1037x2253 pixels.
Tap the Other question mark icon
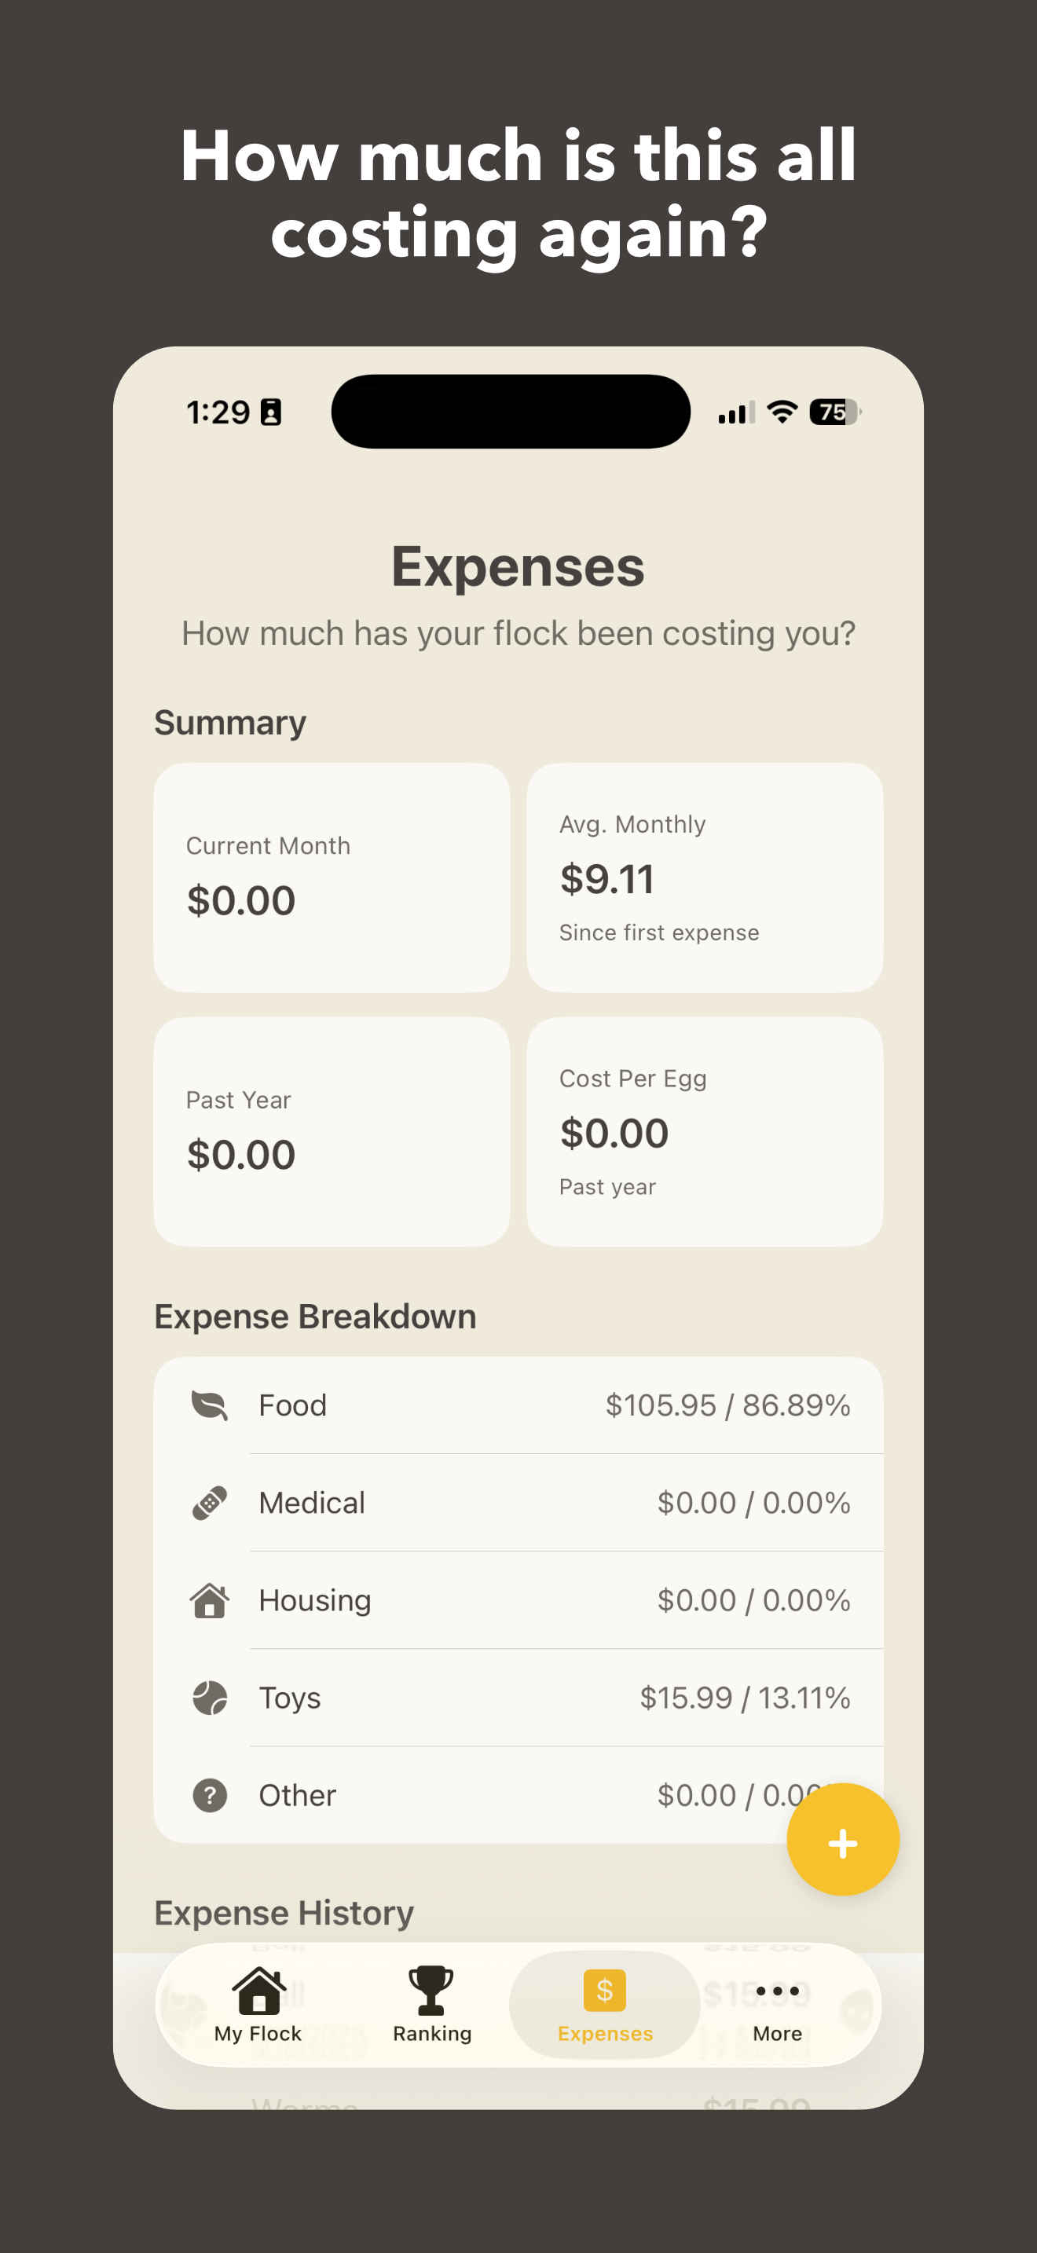pyautogui.click(x=210, y=1795)
